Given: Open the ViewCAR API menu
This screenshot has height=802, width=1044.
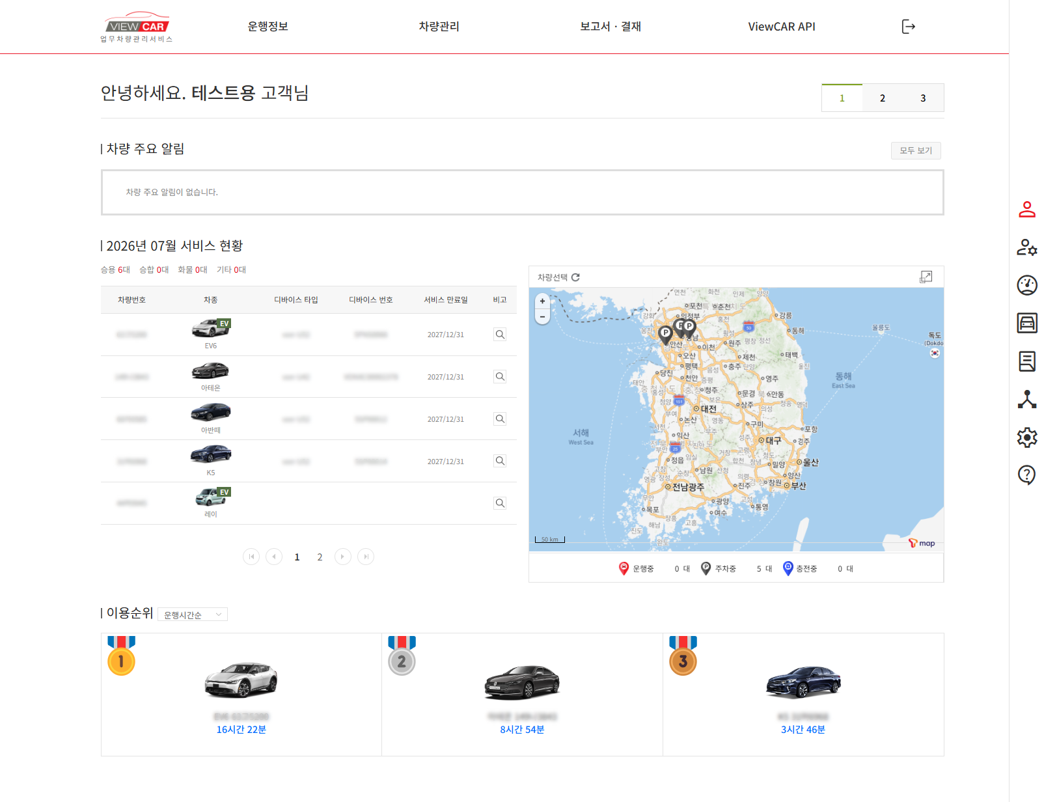Looking at the screenshot, I should tap(782, 27).
